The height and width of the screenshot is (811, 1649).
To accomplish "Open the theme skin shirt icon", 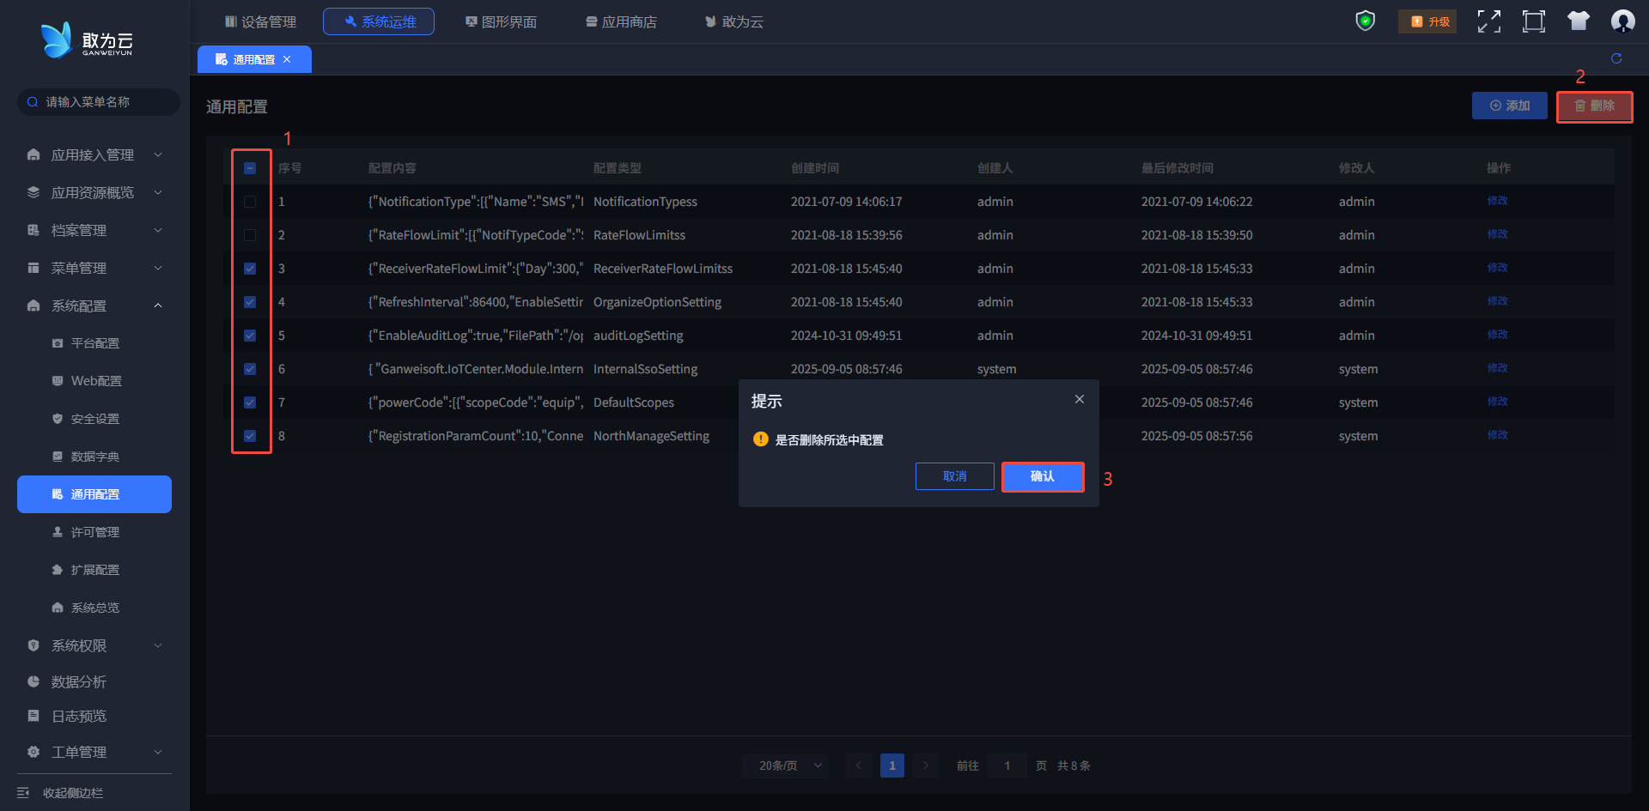I will click(1578, 21).
